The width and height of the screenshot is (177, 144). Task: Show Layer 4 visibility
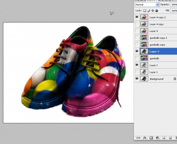tap(137, 31)
